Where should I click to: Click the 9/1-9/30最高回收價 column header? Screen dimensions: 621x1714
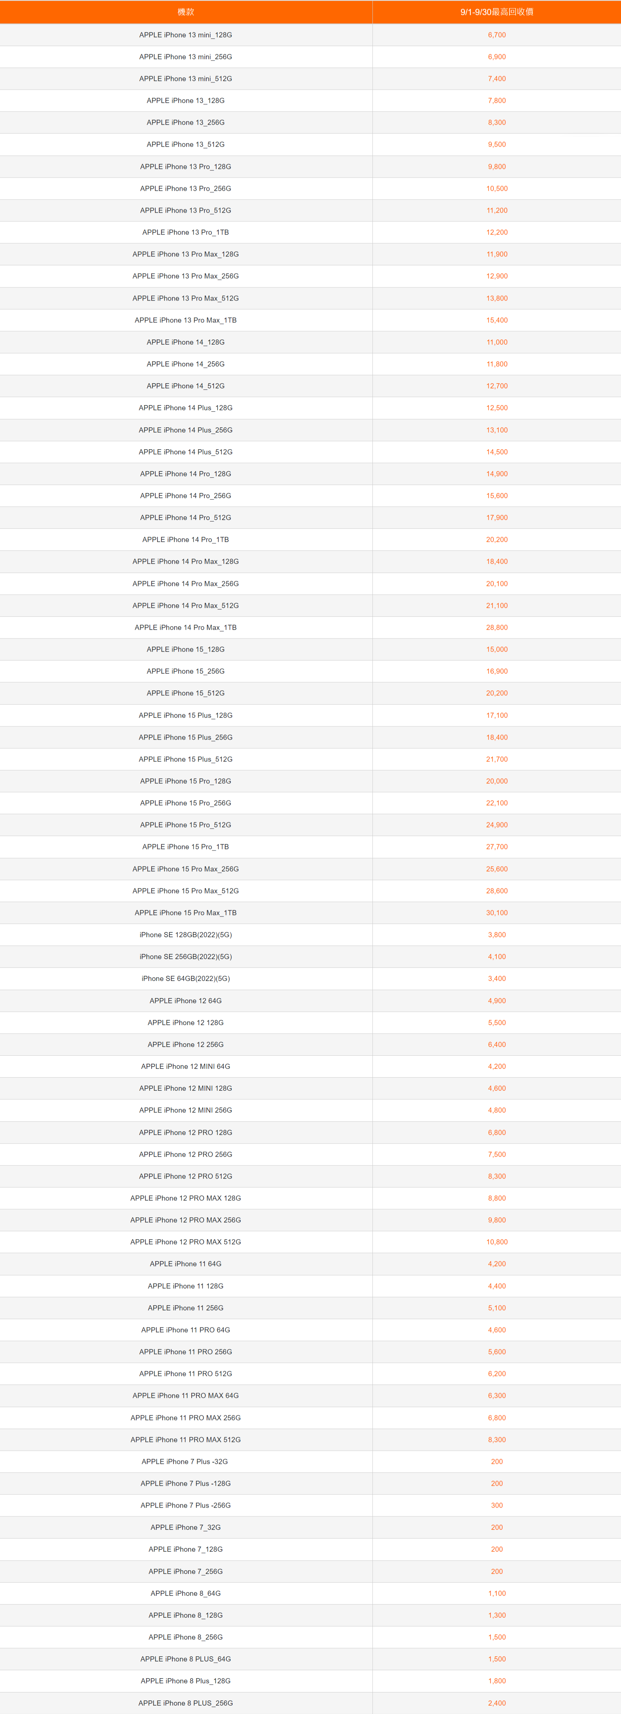coord(496,12)
